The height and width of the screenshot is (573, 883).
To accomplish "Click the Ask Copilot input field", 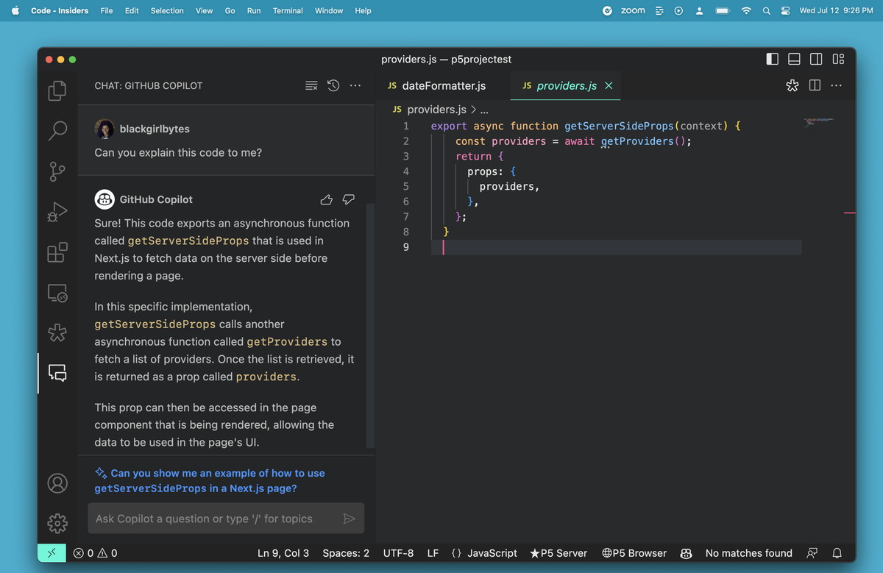I will [213, 519].
